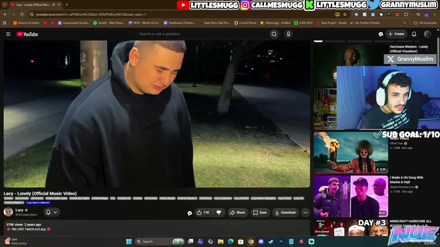The width and height of the screenshot is (440, 247).
Task: Open Supermarket Simulator bookmark
Action: 74,23
